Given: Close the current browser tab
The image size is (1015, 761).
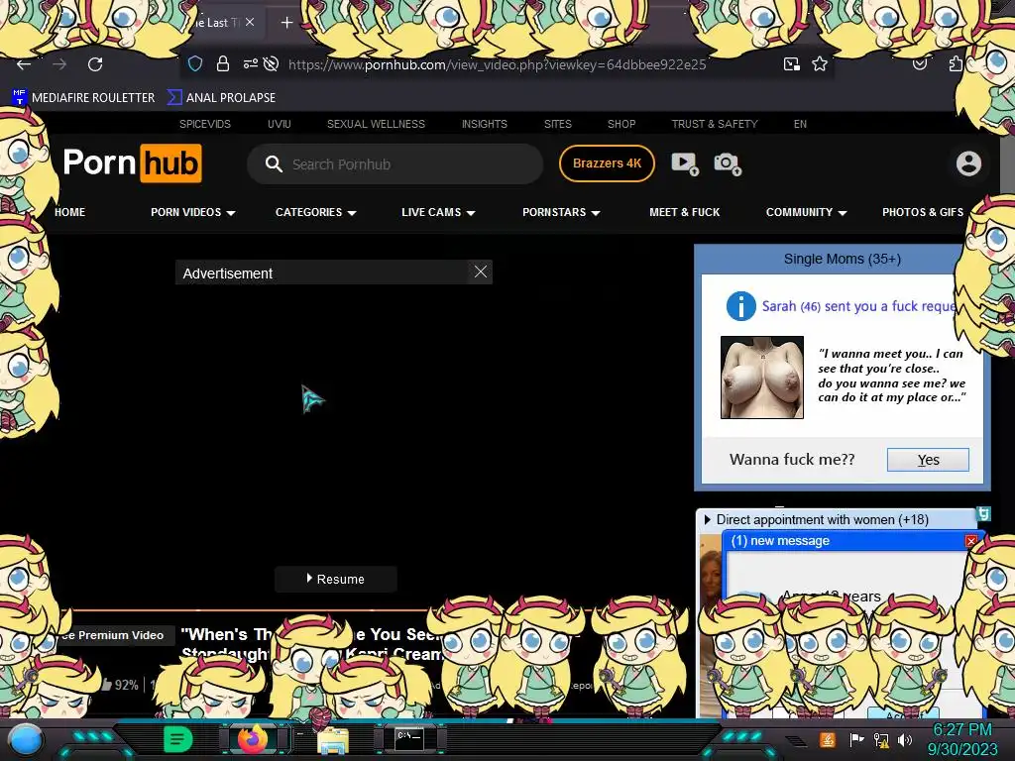Looking at the screenshot, I should pos(250,22).
